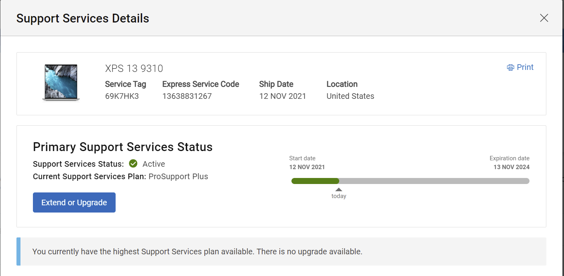The height and width of the screenshot is (276, 564).
Task: Select the service tag 69K7HK3
Action: (x=122, y=96)
